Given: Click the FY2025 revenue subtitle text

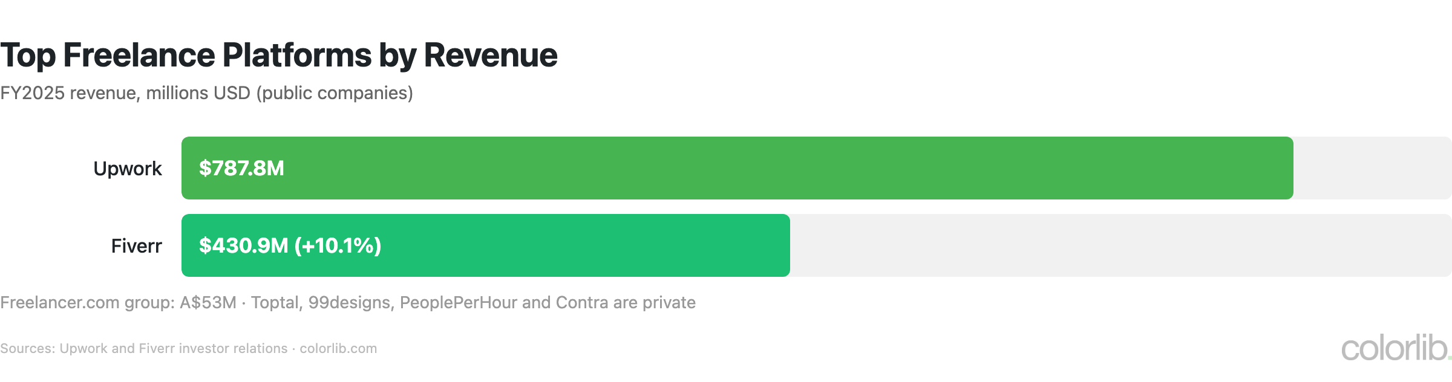Looking at the screenshot, I should tap(206, 93).
